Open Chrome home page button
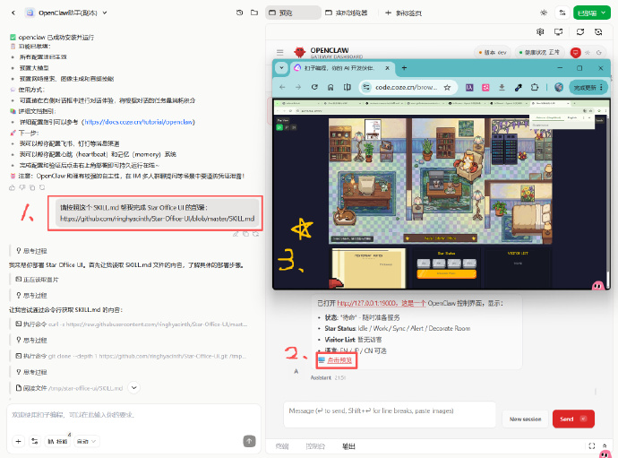 pyautogui.click(x=330, y=87)
